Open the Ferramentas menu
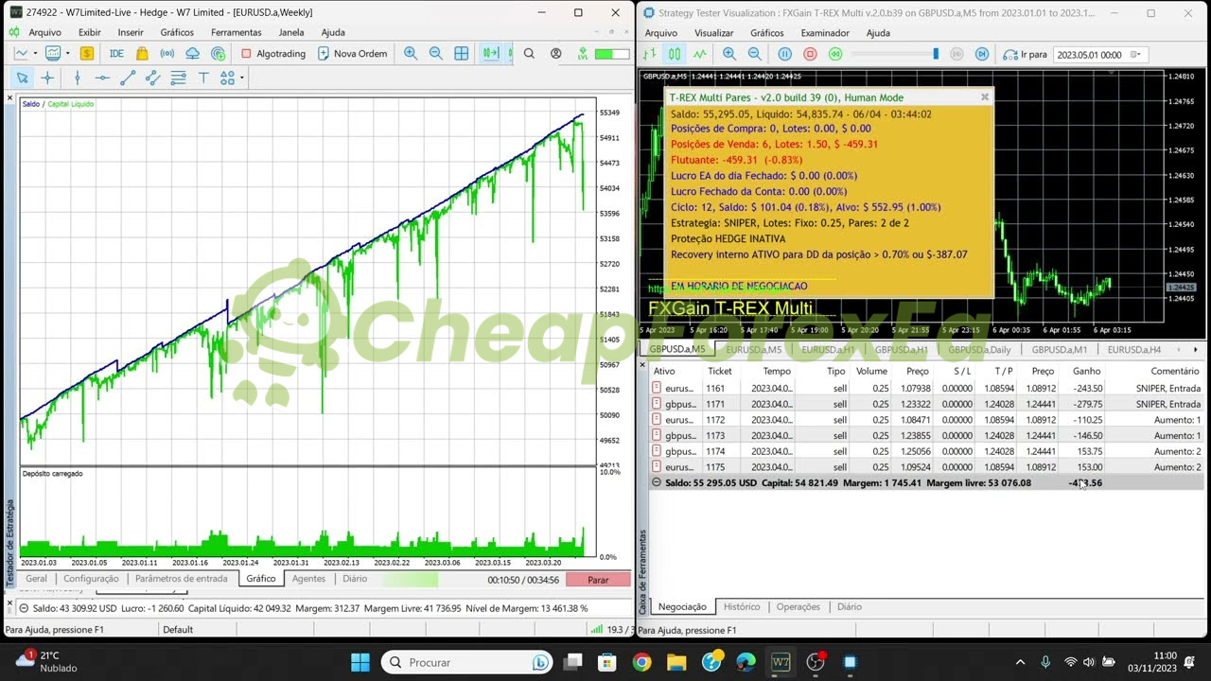Image resolution: width=1211 pixels, height=681 pixels. [x=237, y=32]
